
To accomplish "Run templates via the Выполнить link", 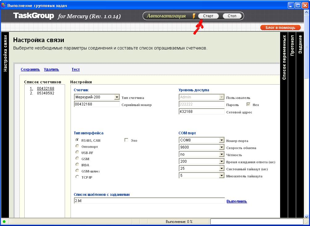I will pos(237,201).
